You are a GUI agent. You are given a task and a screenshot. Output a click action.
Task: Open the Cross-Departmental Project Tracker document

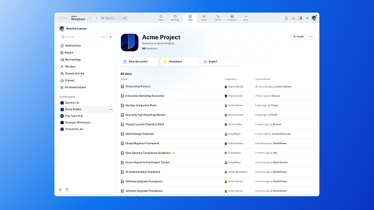point(147,162)
